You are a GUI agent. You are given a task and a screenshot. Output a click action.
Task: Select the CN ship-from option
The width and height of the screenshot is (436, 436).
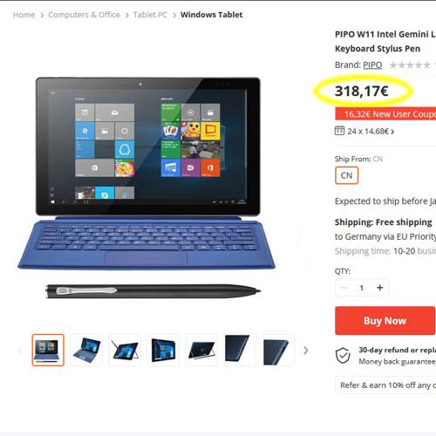pos(346,175)
